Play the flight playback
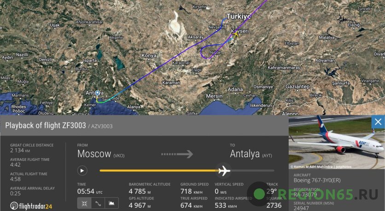This screenshot has width=385, height=211. (x=82, y=170)
